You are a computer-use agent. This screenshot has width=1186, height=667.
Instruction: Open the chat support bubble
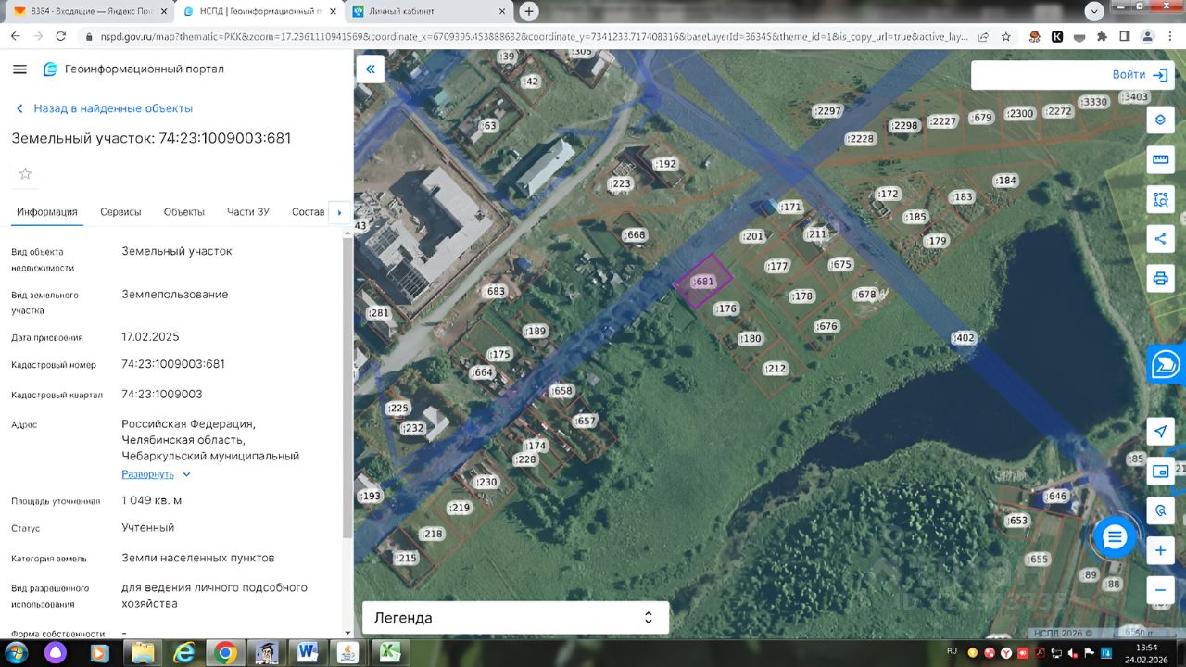tap(1114, 536)
